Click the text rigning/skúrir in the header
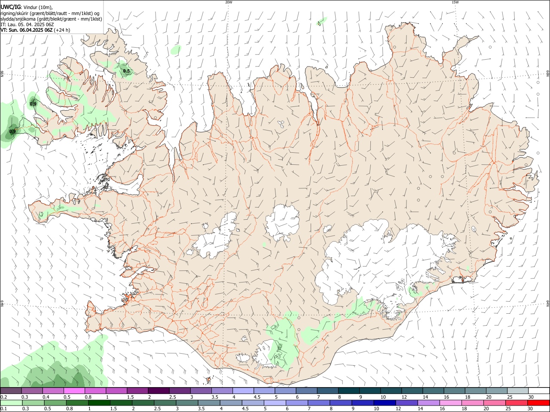Screen dimensions: 550x412 tap(15, 13)
